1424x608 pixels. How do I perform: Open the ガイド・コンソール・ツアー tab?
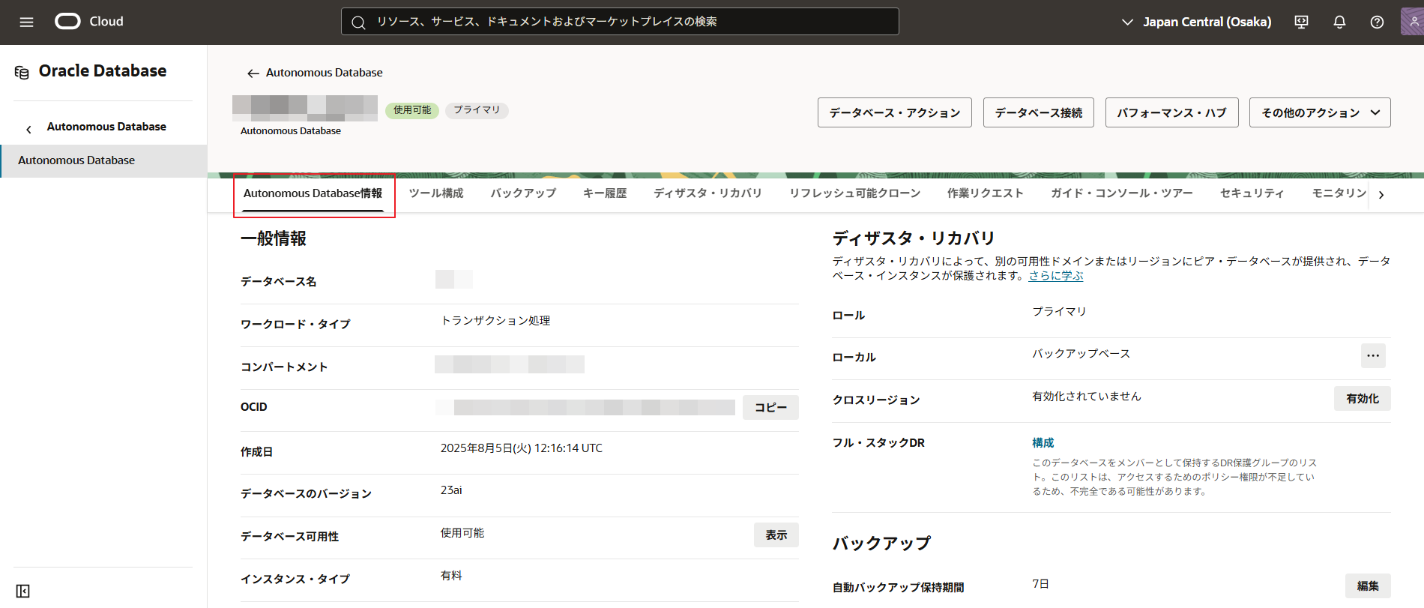[x=1121, y=193]
